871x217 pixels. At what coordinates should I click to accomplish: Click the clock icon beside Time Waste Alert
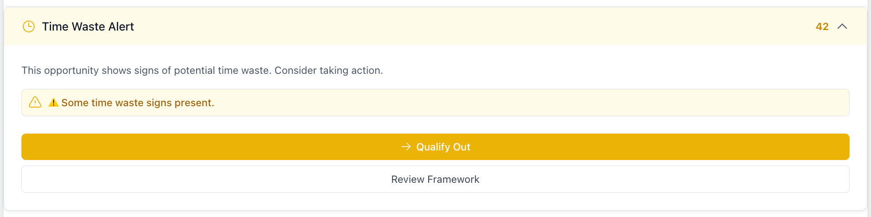pyautogui.click(x=29, y=26)
